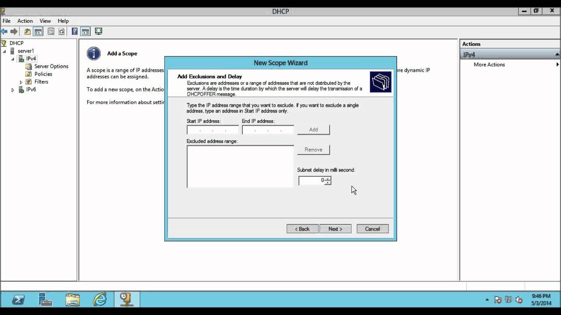Expand the IPv6 tree node
The height and width of the screenshot is (315, 561).
pos(13,90)
